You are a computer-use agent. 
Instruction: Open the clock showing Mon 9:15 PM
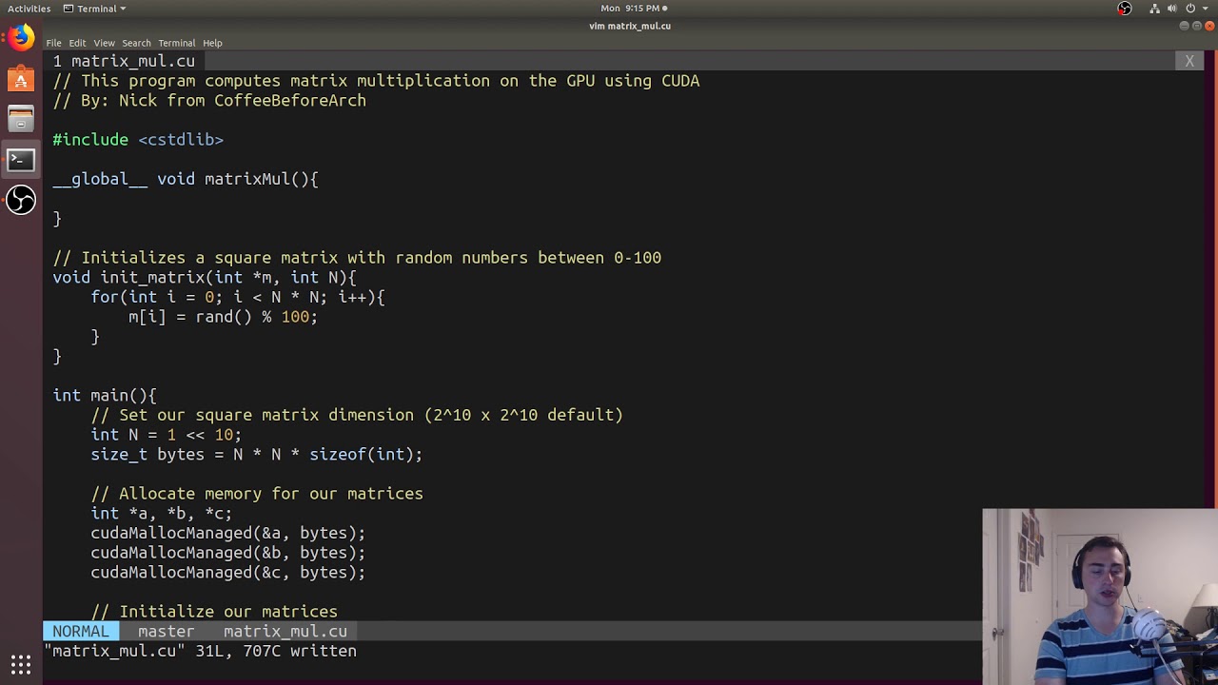pos(634,9)
